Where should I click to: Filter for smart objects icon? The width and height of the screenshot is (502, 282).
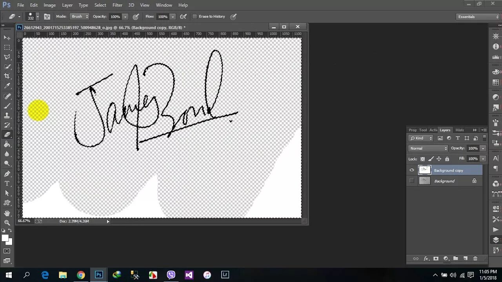(x=476, y=138)
